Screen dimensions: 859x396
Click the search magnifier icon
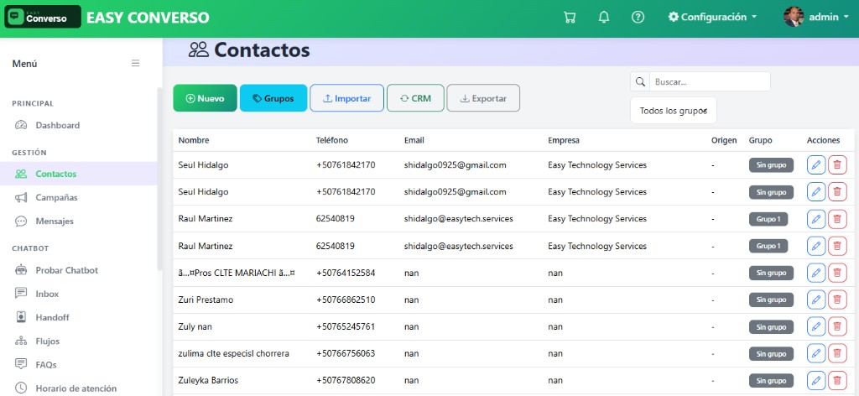pyautogui.click(x=640, y=81)
